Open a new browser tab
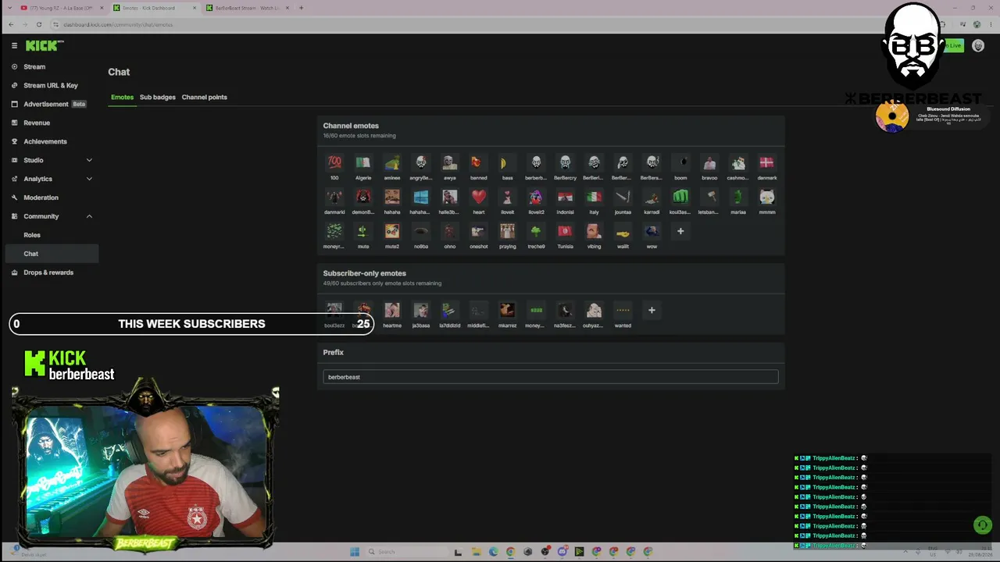 301,8
